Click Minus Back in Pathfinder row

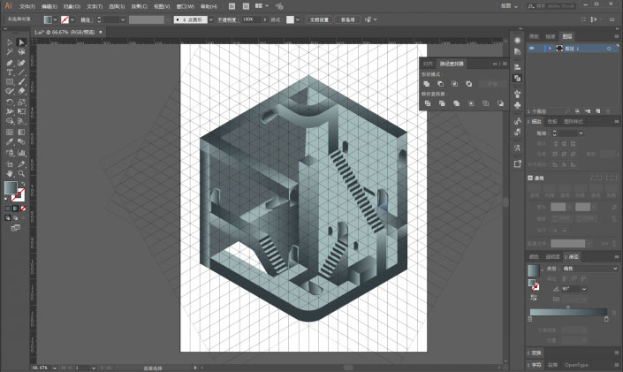(500, 103)
